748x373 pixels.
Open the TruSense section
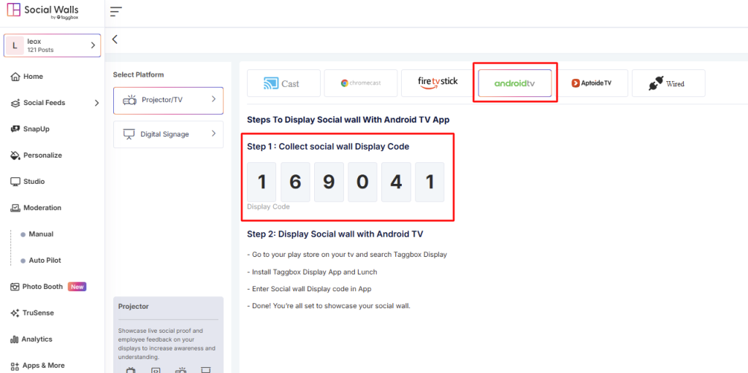[x=38, y=313]
